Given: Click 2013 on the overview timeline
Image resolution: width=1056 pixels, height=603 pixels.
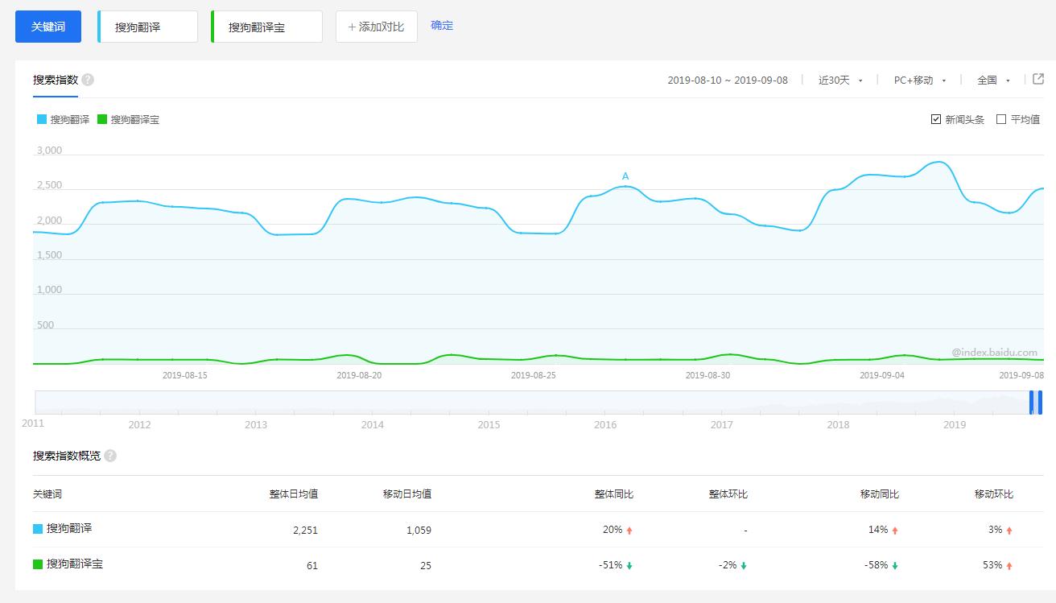Looking at the screenshot, I should pos(256,424).
